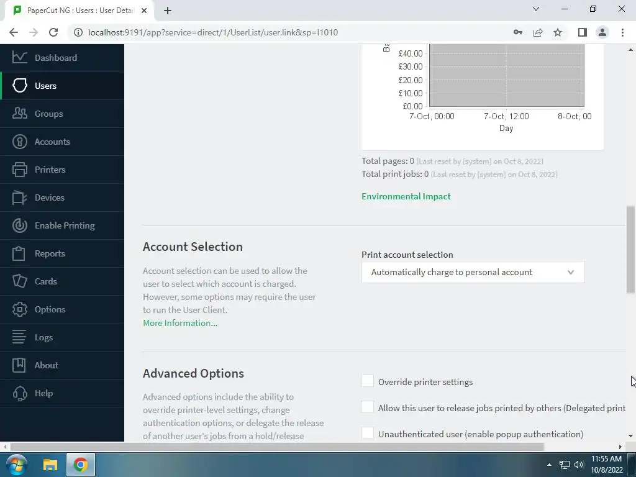Open the Devices section label
The image size is (636, 477).
tap(50, 198)
